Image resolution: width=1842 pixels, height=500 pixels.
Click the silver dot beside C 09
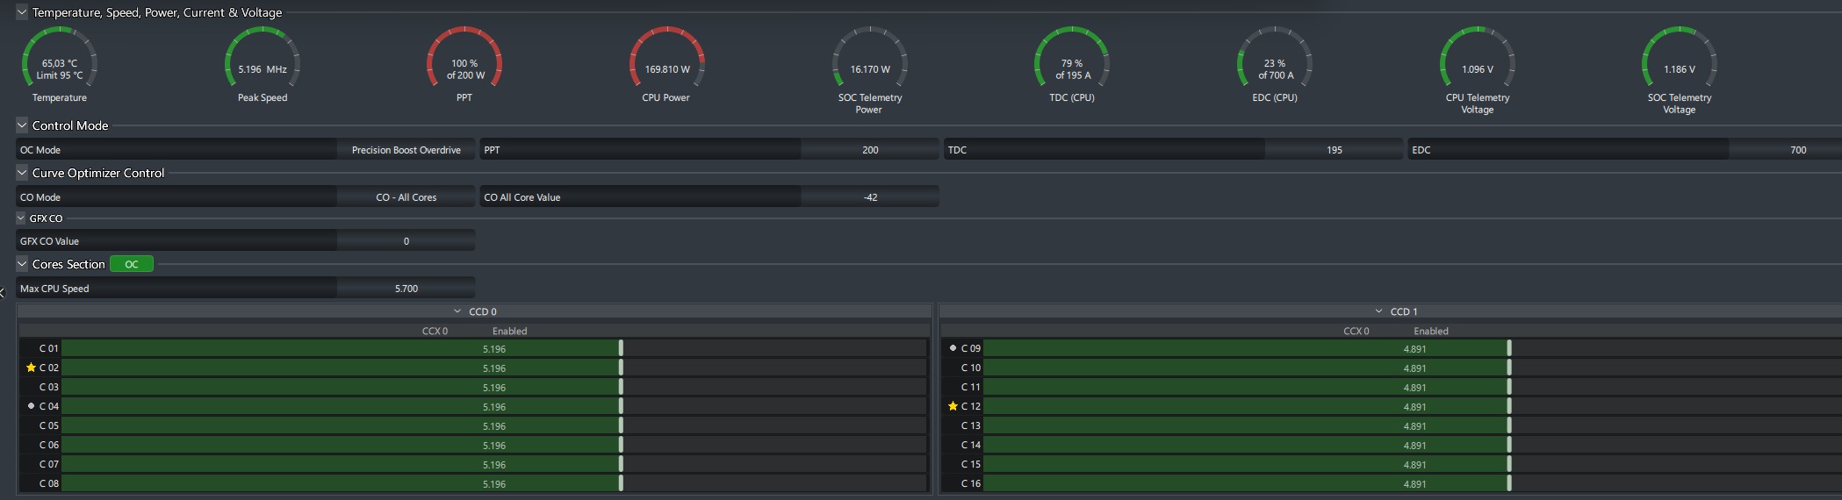coord(953,348)
